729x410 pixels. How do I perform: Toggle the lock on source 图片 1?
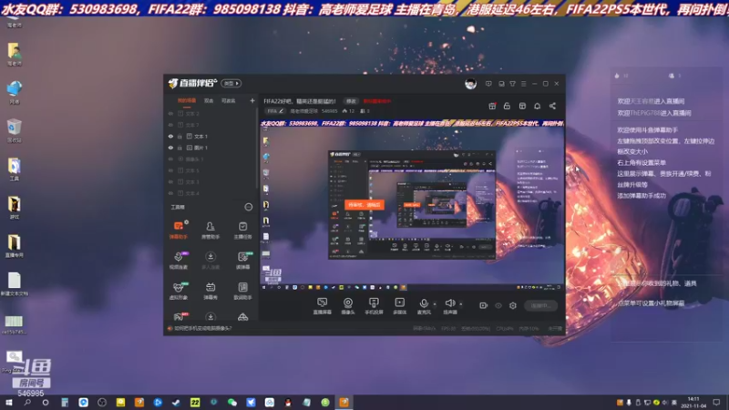(x=180, y=148)
